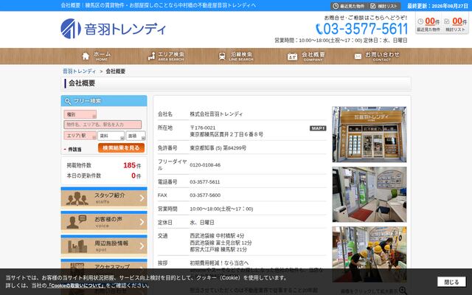This screenshot has width=472, height=295.
Task: Click the 音羽トレンディ logo
Action: [113, 29]
